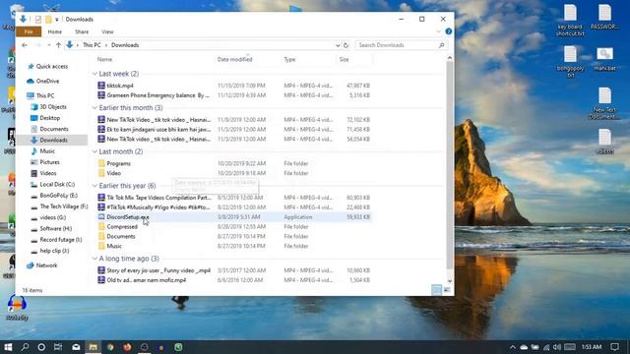Screen dimensions: 630x354
Task: Switch to Details view layout icon
Action: pyautogui.click(x=436, y=290)
